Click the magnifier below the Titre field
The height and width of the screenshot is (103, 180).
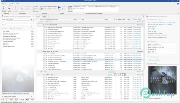click(32, 27)
